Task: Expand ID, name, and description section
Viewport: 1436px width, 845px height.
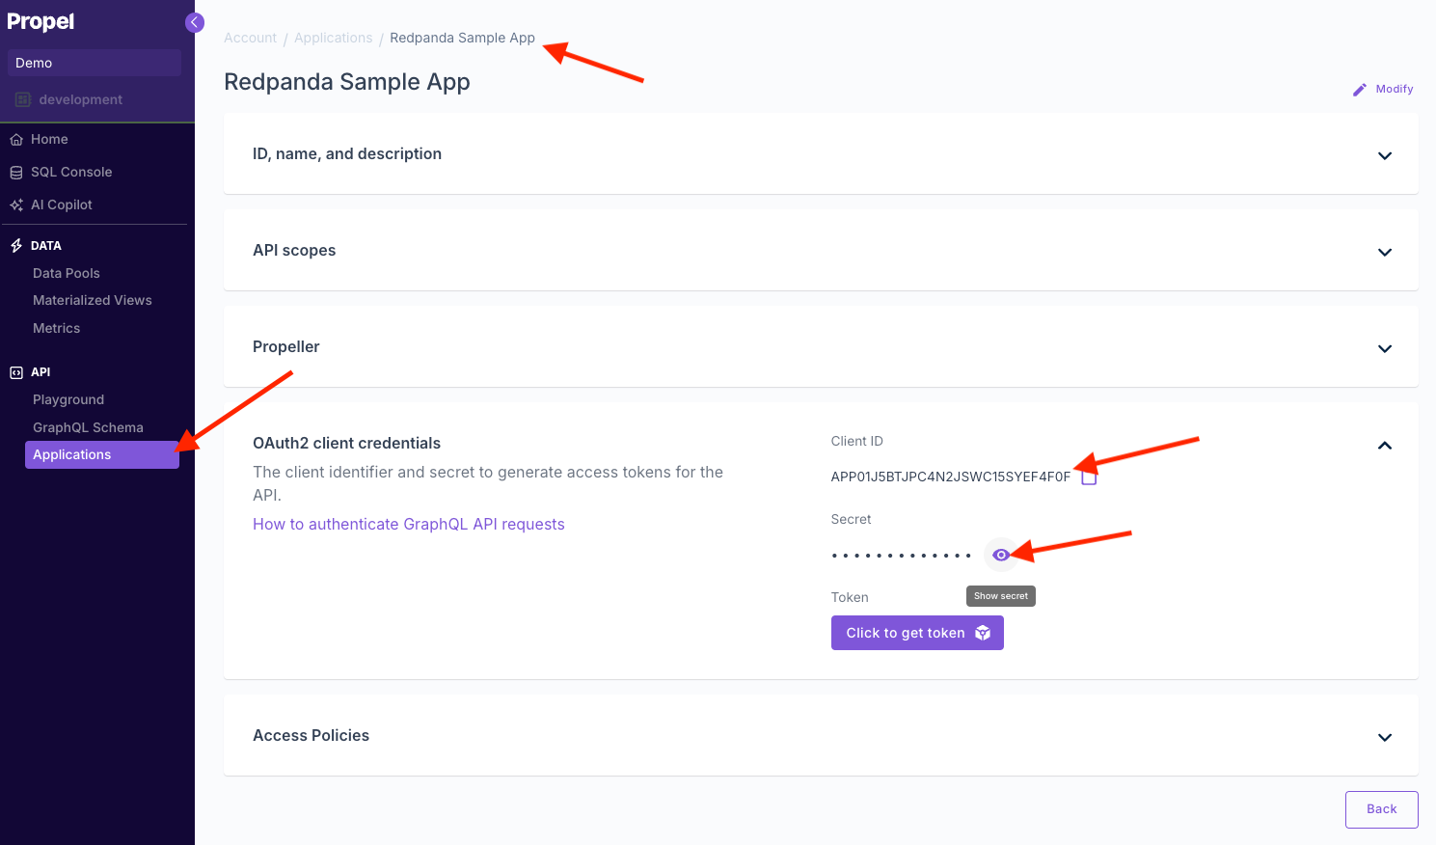Action: pos(1385,155)
